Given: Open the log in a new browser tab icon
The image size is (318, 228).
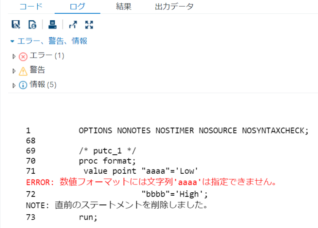Looking at the screenshot, I should [x=73, y=25].
